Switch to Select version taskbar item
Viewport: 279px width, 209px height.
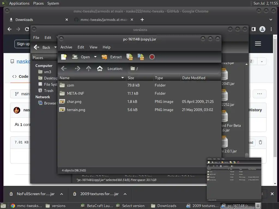(x=130, y=206)
